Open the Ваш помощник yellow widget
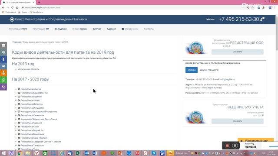This screenshot has height=156, width=278. point(256,140)
